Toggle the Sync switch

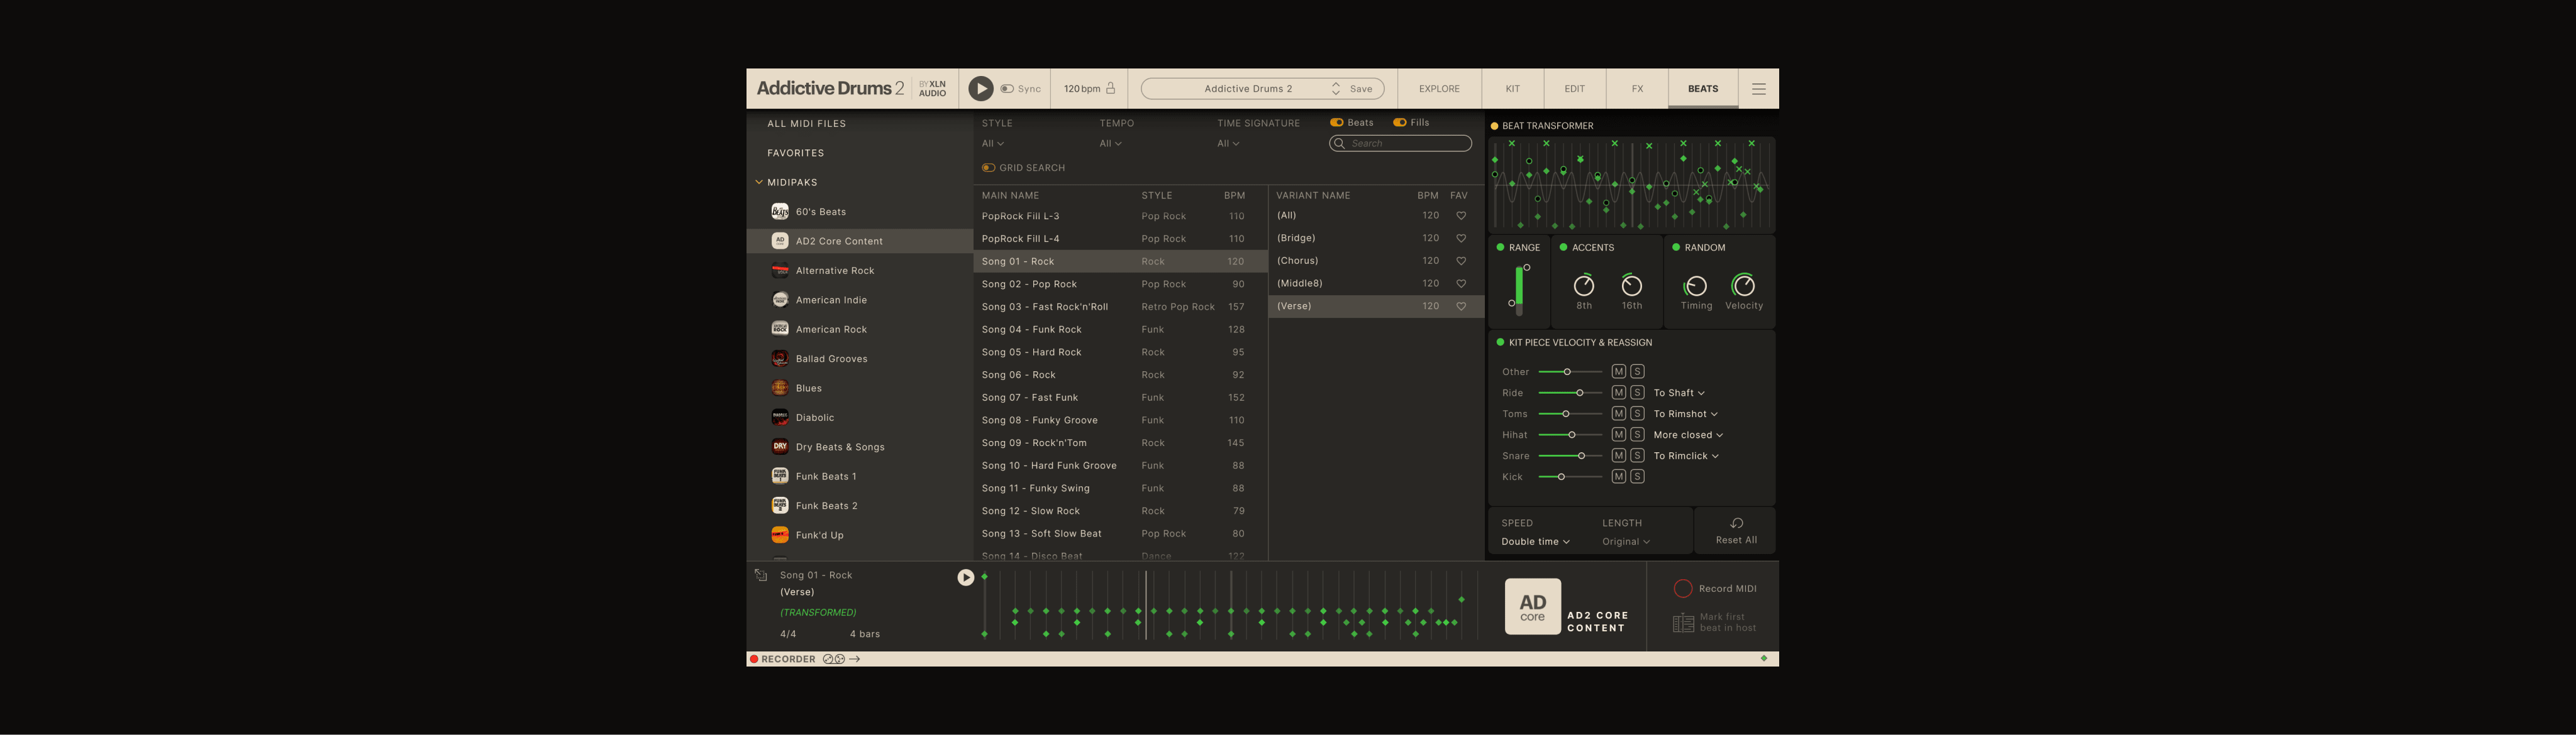[x=1006, y=89]
